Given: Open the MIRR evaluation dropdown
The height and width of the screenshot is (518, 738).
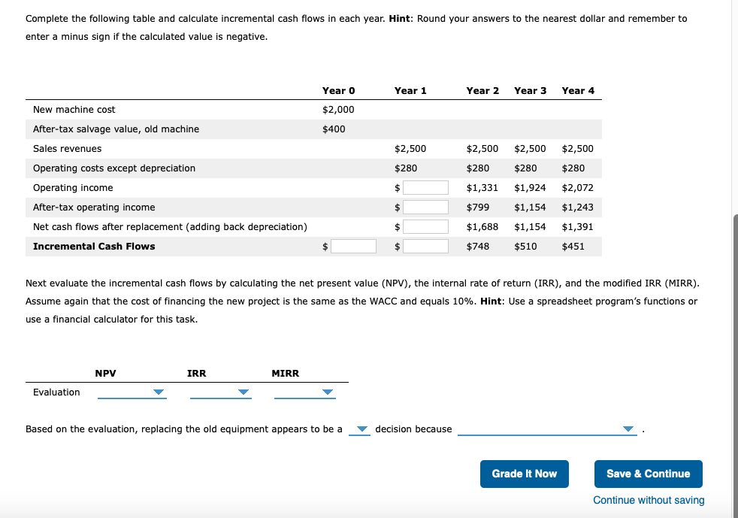Looking at the screenshot, I should [305, 392].
